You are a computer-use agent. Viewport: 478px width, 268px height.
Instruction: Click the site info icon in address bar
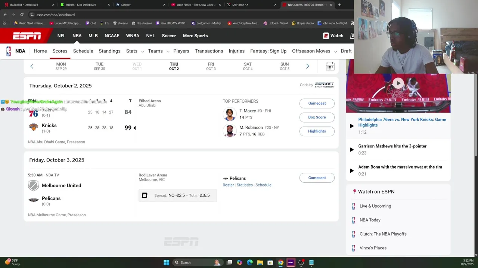pos(32,15)
